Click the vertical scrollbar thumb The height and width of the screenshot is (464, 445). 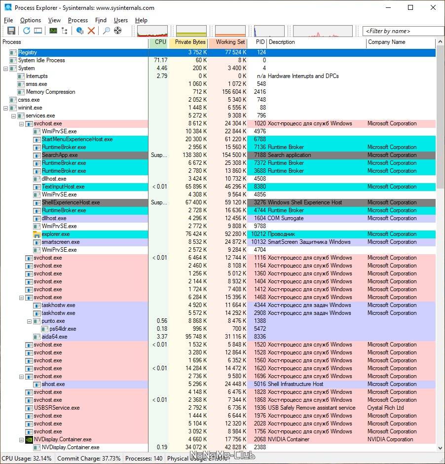pos(440,117)
